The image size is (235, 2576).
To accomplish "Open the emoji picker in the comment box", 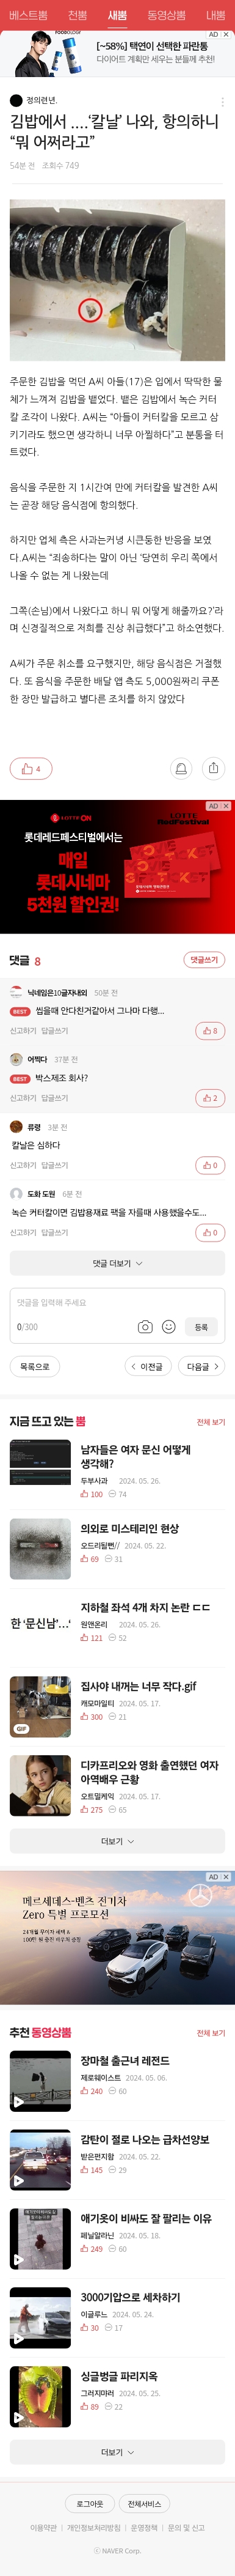I will (168, 1327).
